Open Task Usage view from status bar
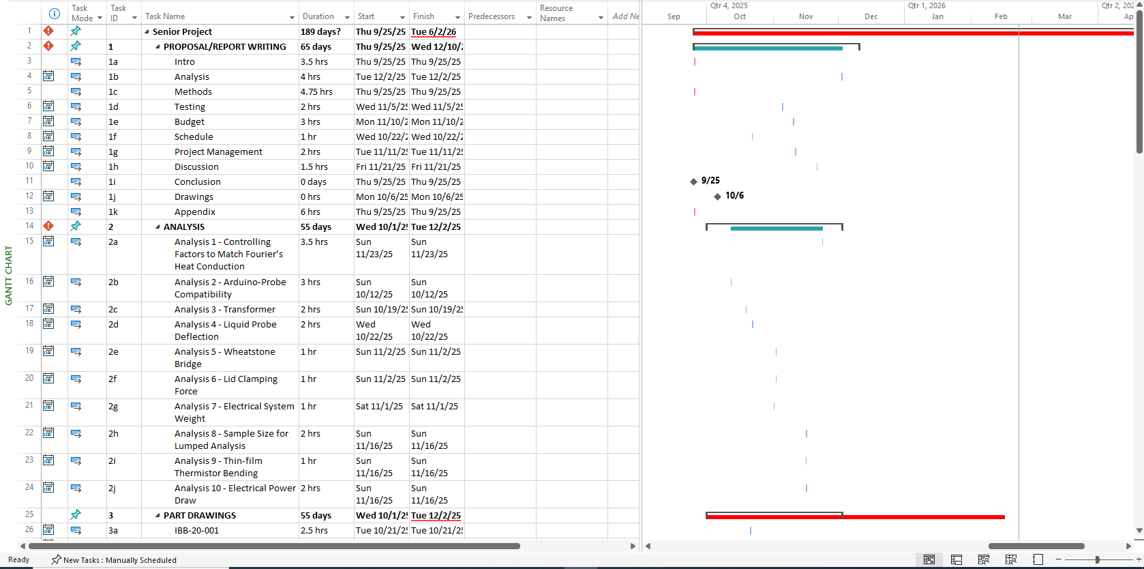This screenshot has height=569, width=1144. click(x=957, y=559)
